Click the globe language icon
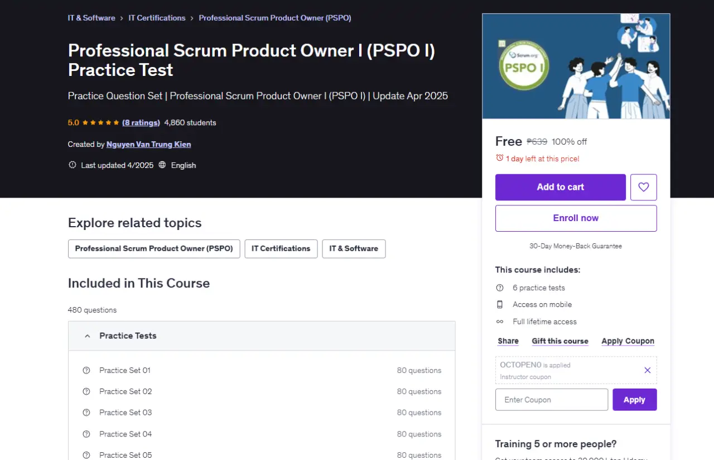The image size is (714, 460). [162, 165]
